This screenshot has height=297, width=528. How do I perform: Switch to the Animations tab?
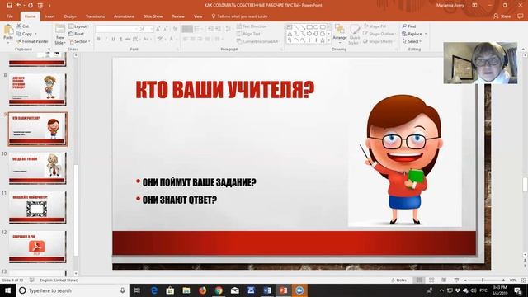click(x=124, y=16)
